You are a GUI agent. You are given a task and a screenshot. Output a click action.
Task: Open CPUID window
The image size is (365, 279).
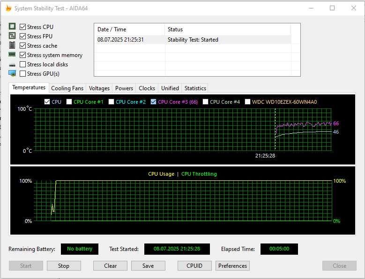pos(194,266)
